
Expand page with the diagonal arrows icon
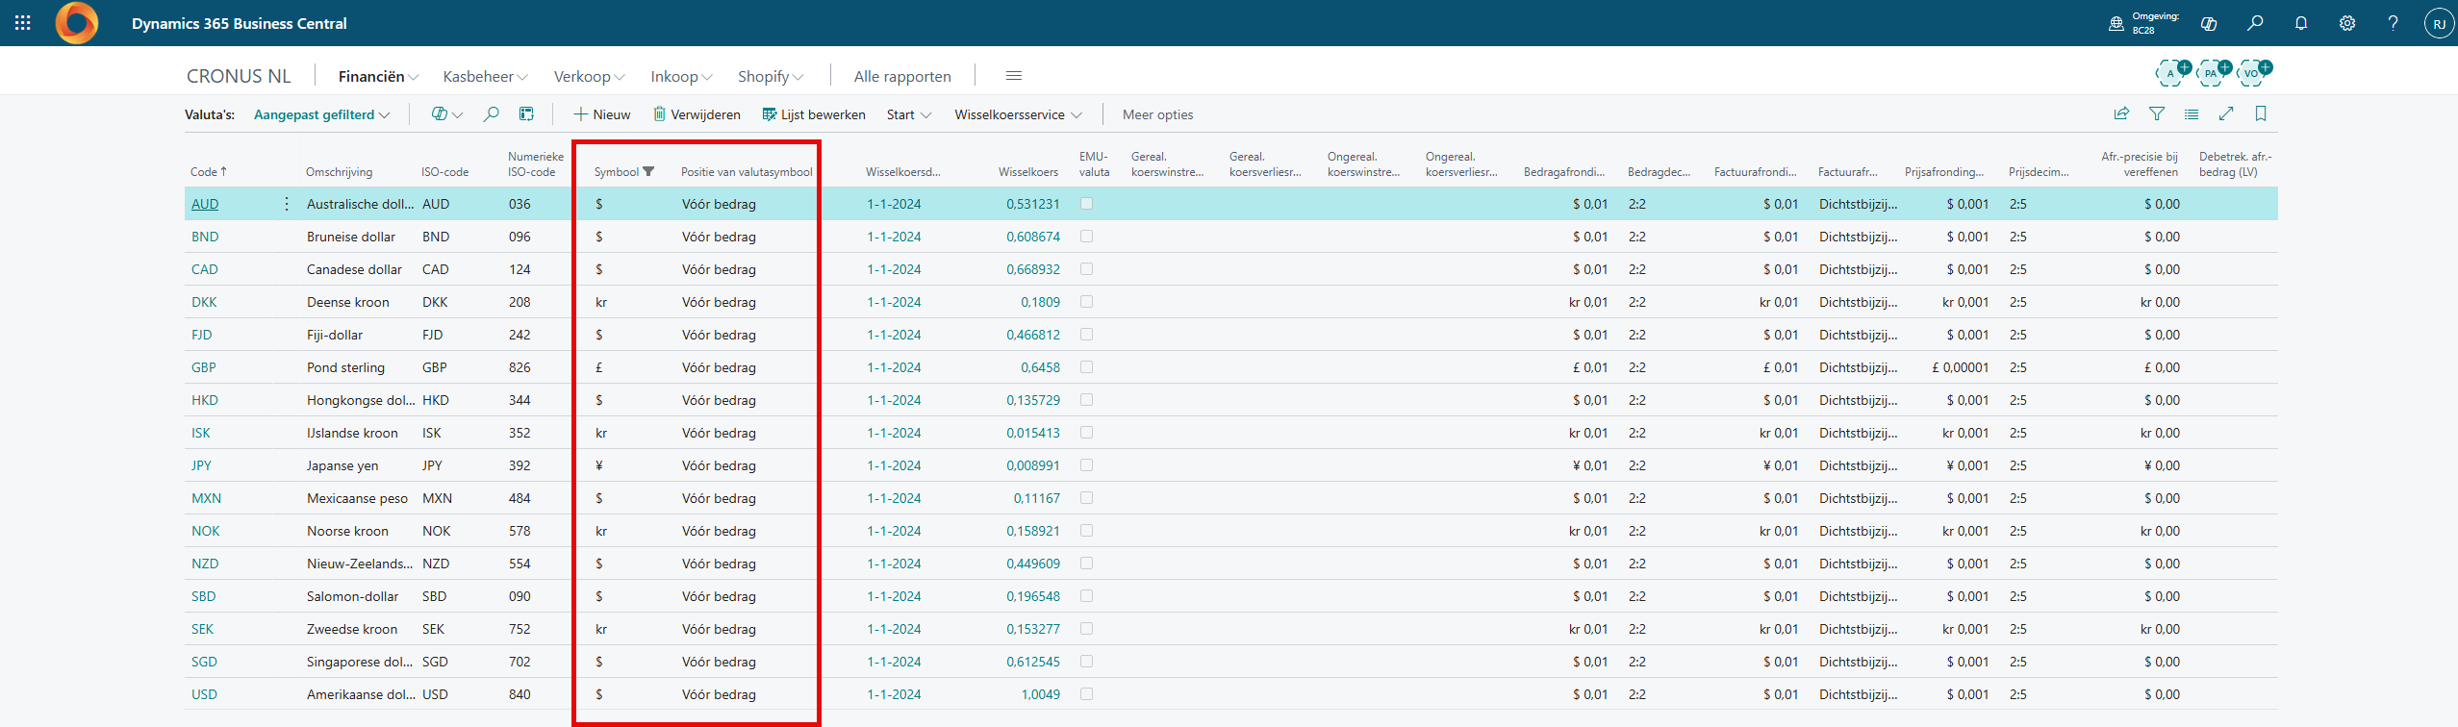pyautogui.click(x=2226, y=114)
